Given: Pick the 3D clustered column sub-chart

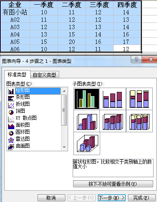Looking at the screenshot, I should click(87, 121).
